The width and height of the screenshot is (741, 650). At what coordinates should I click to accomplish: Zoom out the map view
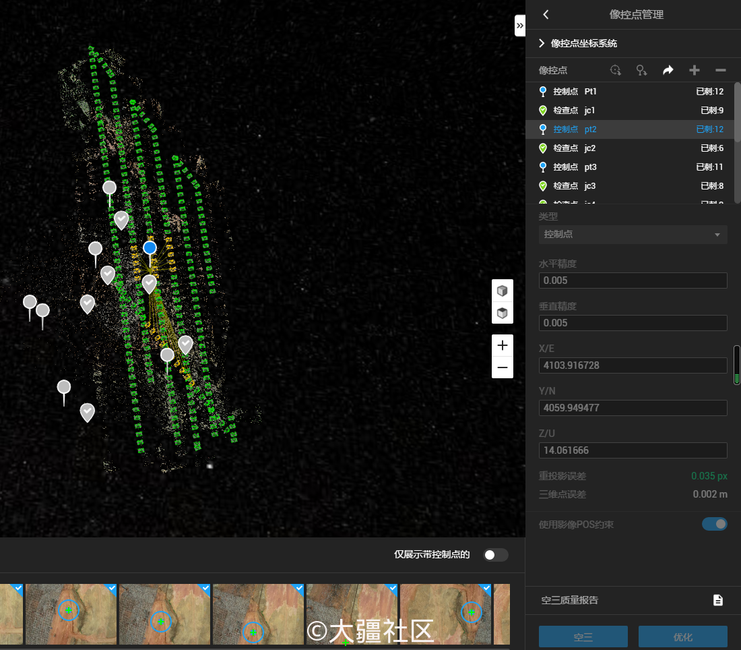(x=502, y=367)
